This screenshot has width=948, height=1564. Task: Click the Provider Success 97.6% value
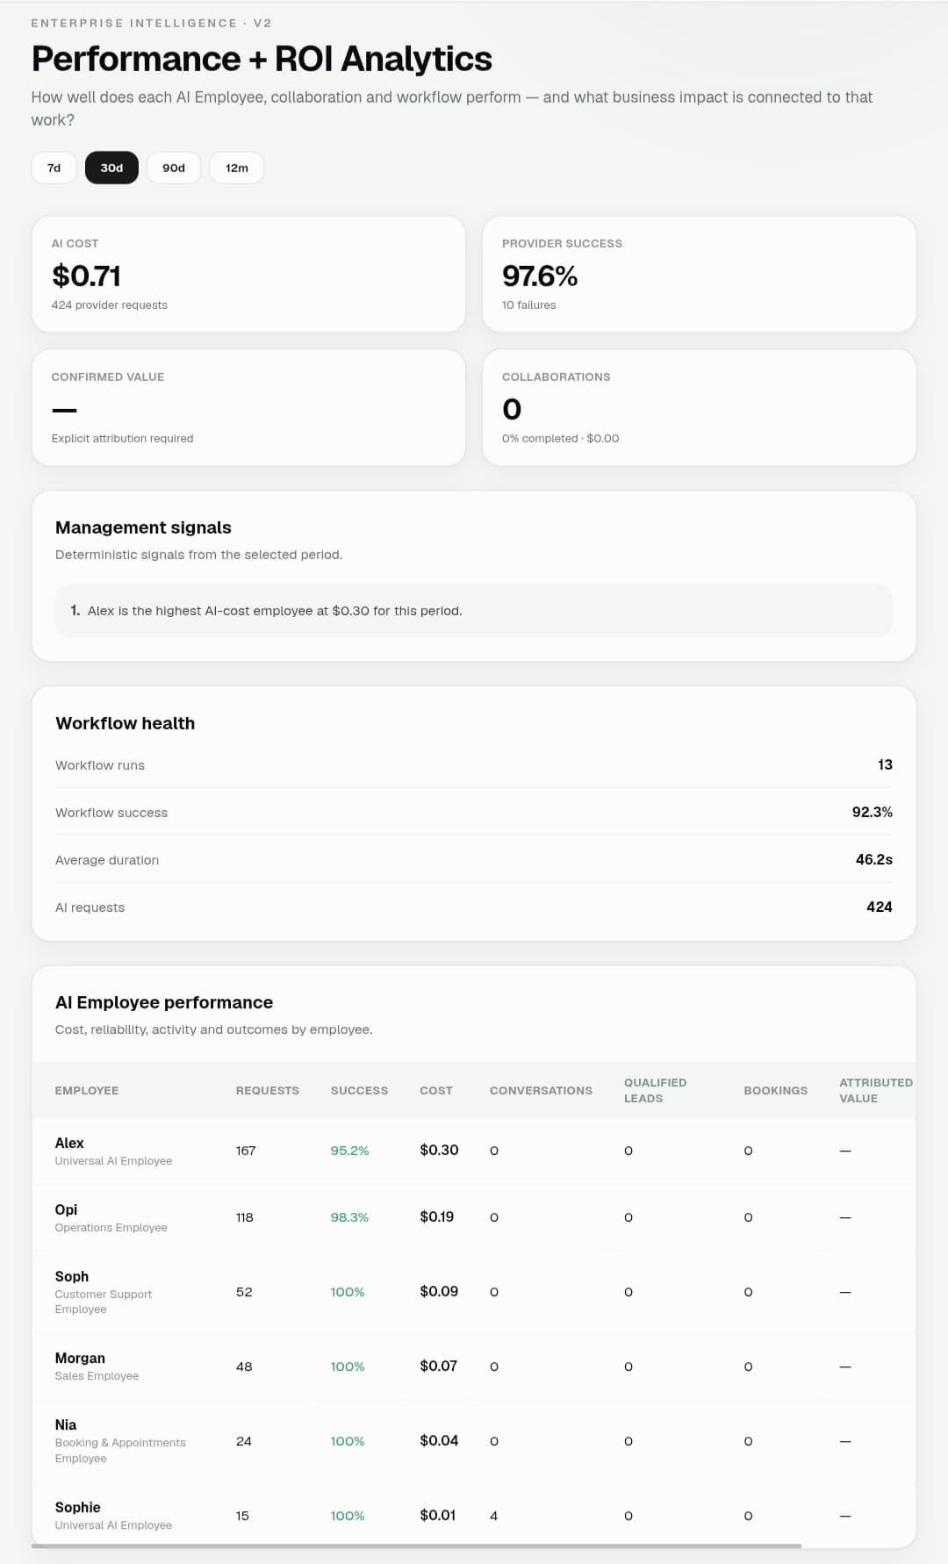[x=540, y=276]
